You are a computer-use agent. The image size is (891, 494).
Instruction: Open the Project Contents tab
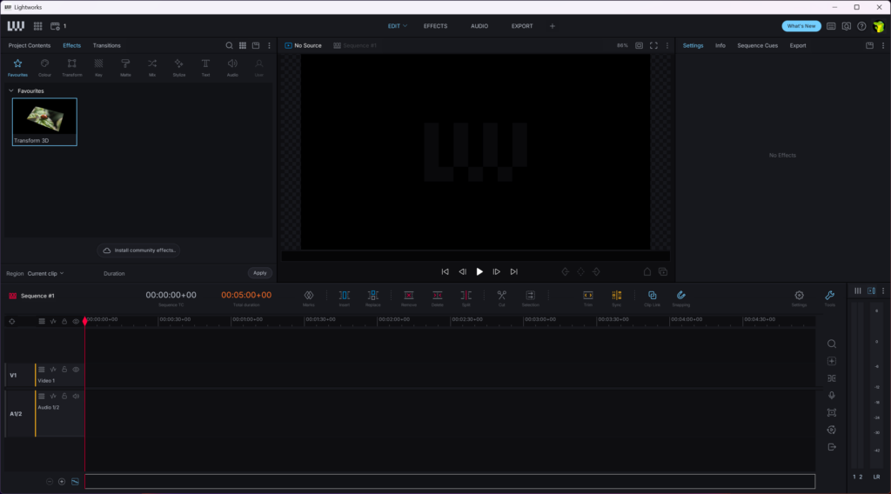pyautogui.click(x=30, y=45)
